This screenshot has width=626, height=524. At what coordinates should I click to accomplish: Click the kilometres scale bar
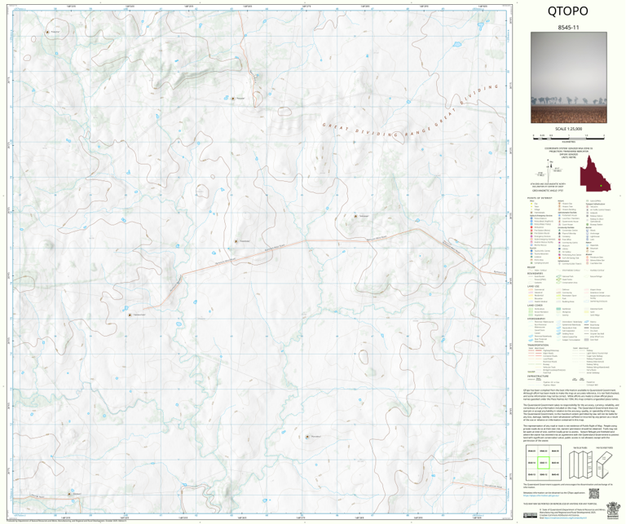[x=569, y=139]
